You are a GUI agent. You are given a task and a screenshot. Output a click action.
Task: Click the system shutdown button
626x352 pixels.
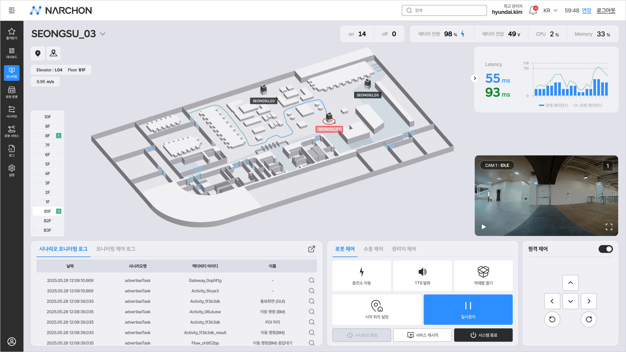(483, 335)
